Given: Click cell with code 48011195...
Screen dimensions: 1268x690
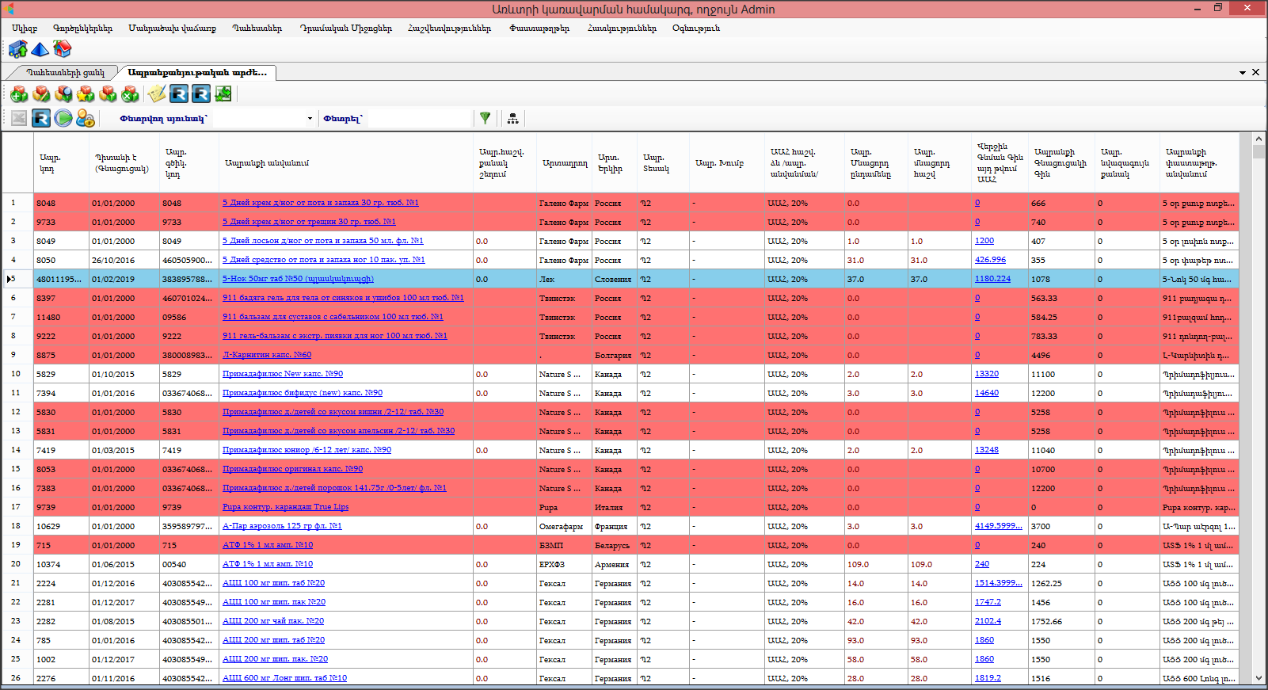Looking at the screenshot, I should 61,279.
